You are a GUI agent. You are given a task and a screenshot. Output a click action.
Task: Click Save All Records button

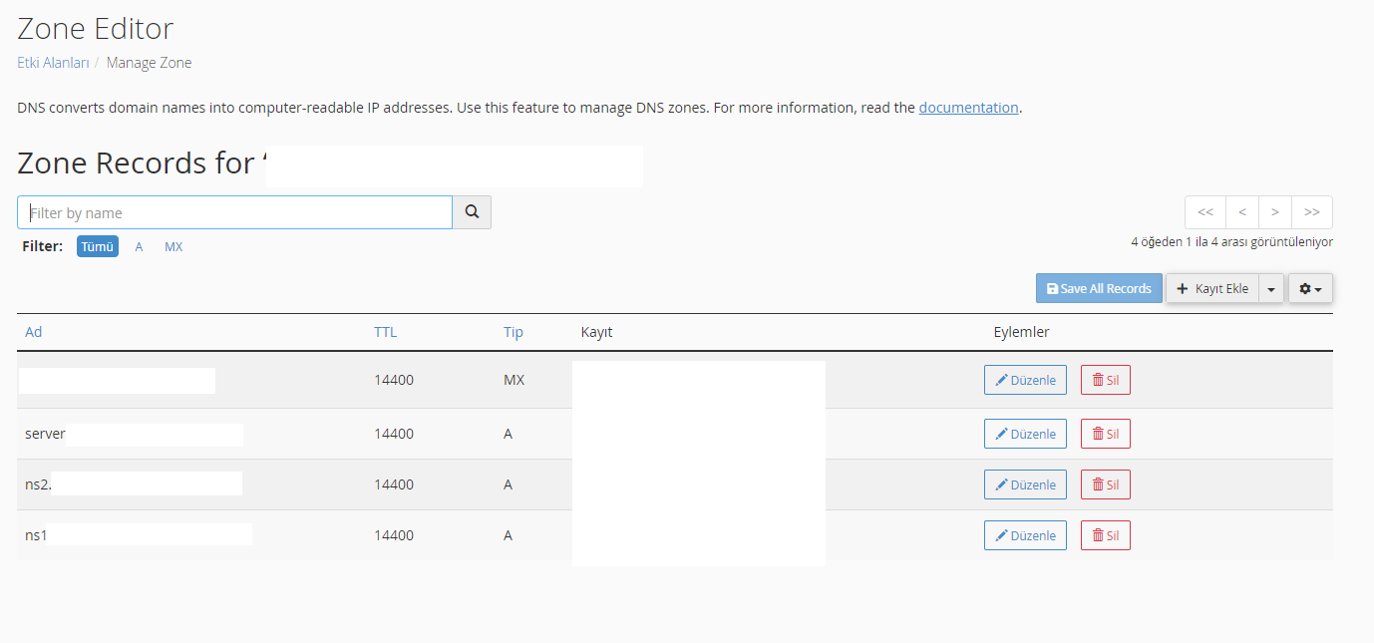(x=1099, y=288)
